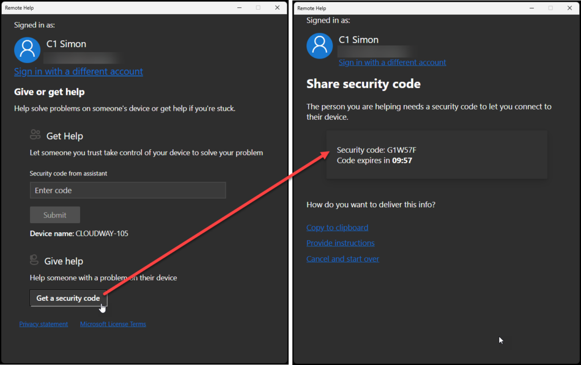Screen dimensions: 581x365
Task: Click Cancel and start over link
Action: tap(343, 259)
